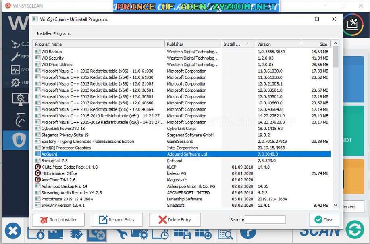Click the AweClone Trial 2.6 row icon
The image size is (370, 244).
[x=37, y=179]
